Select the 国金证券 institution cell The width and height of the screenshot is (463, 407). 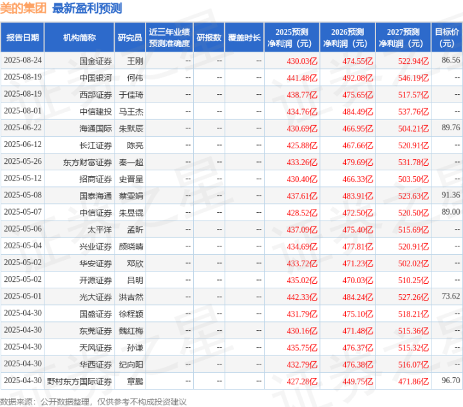95,61
